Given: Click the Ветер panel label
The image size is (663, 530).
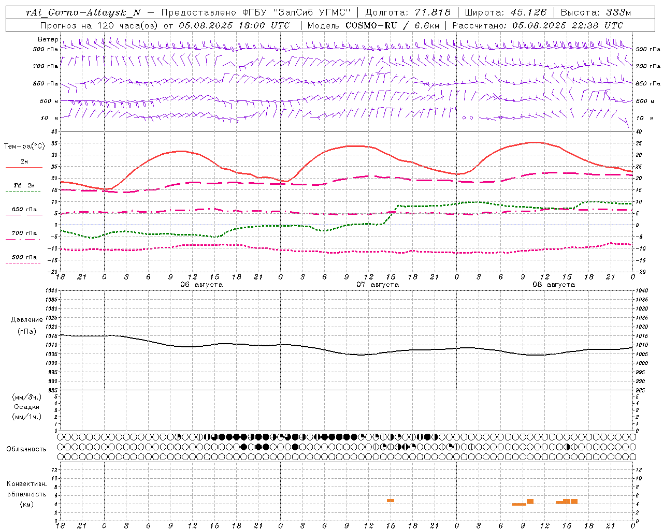Looking at the screenshot, I should pyautogui.click(x=48, y=39).
